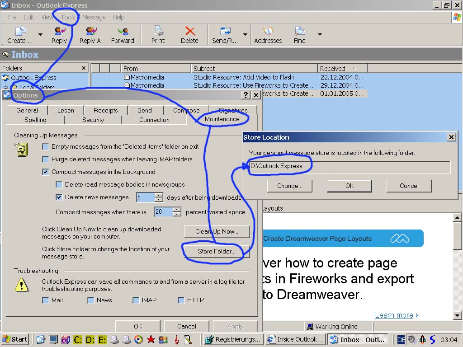Check Purge deleted messages when leaving IMAP folders
Image resolution: width=463 pixels, height=347 pixels.
pyautogui.click(x=46, y=159)
